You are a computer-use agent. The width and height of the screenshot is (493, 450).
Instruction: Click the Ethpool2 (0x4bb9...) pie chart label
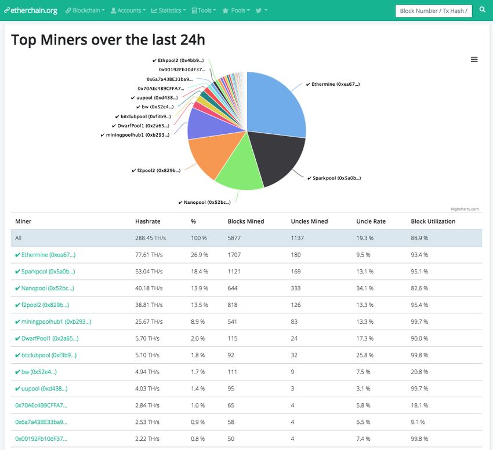pyautogui.click(x=178, y=60)
